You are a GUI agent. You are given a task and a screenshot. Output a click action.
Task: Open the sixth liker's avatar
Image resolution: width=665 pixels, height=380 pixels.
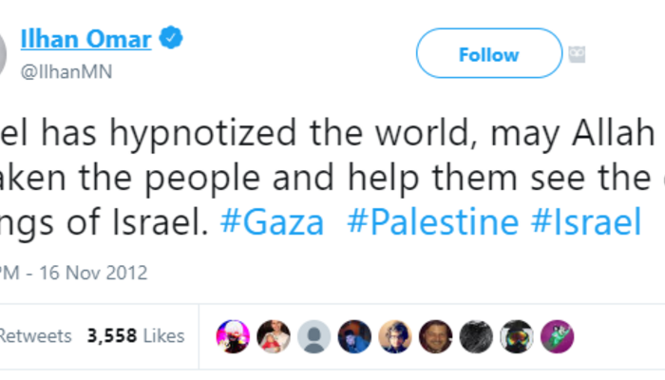pyautogui.click(x=436, y=335)
